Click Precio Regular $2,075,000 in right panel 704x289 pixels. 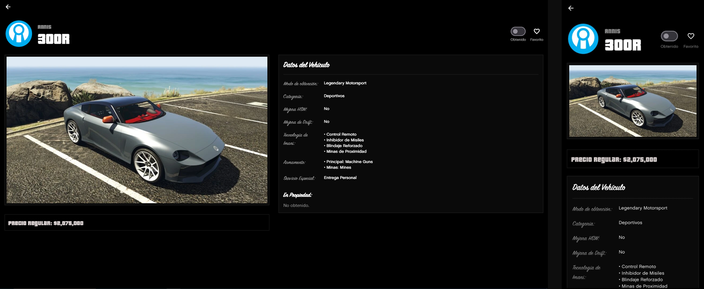(x=614, y=159)
